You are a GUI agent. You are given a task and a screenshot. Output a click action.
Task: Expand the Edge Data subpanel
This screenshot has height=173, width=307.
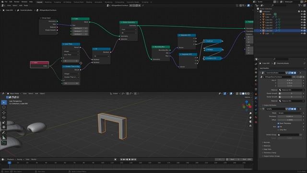coord(267,149)
